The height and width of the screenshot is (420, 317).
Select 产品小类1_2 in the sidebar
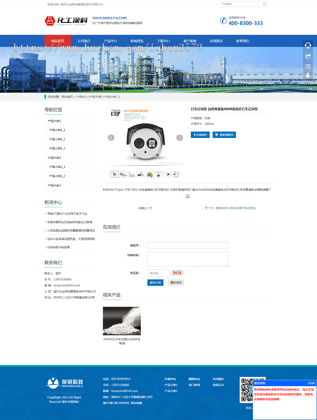click(x=57, y=139)
